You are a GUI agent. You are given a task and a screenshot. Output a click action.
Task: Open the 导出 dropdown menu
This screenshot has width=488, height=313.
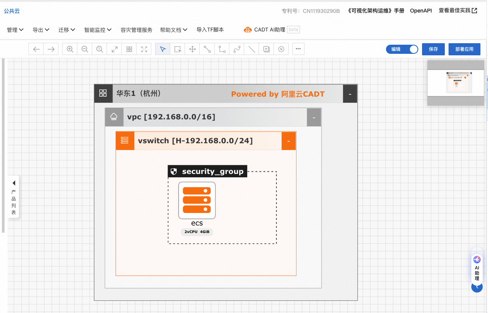click(x=41, y=30)
